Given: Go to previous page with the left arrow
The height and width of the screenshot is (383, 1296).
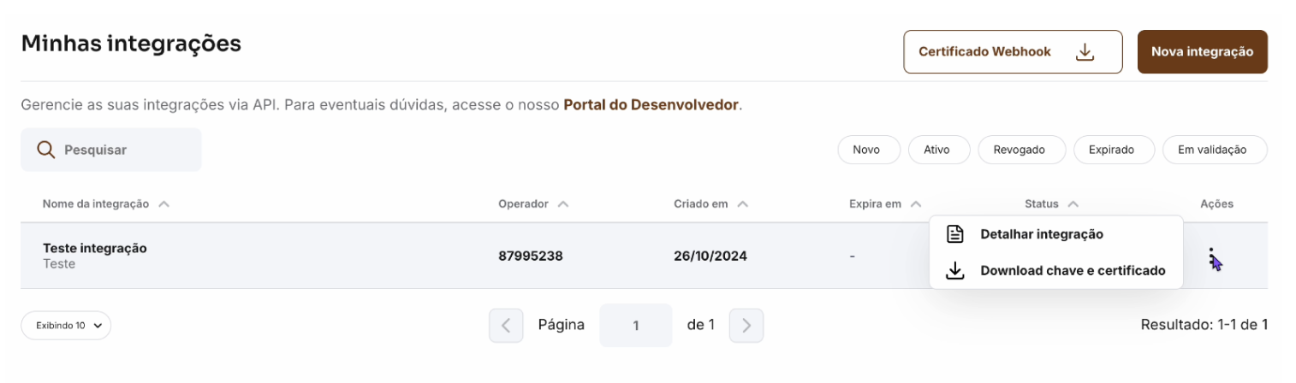Looking at the screenshot, I should coord(506,325).
